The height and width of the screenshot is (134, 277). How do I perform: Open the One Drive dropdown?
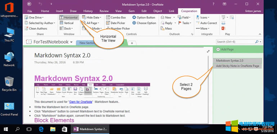(34, 18)
